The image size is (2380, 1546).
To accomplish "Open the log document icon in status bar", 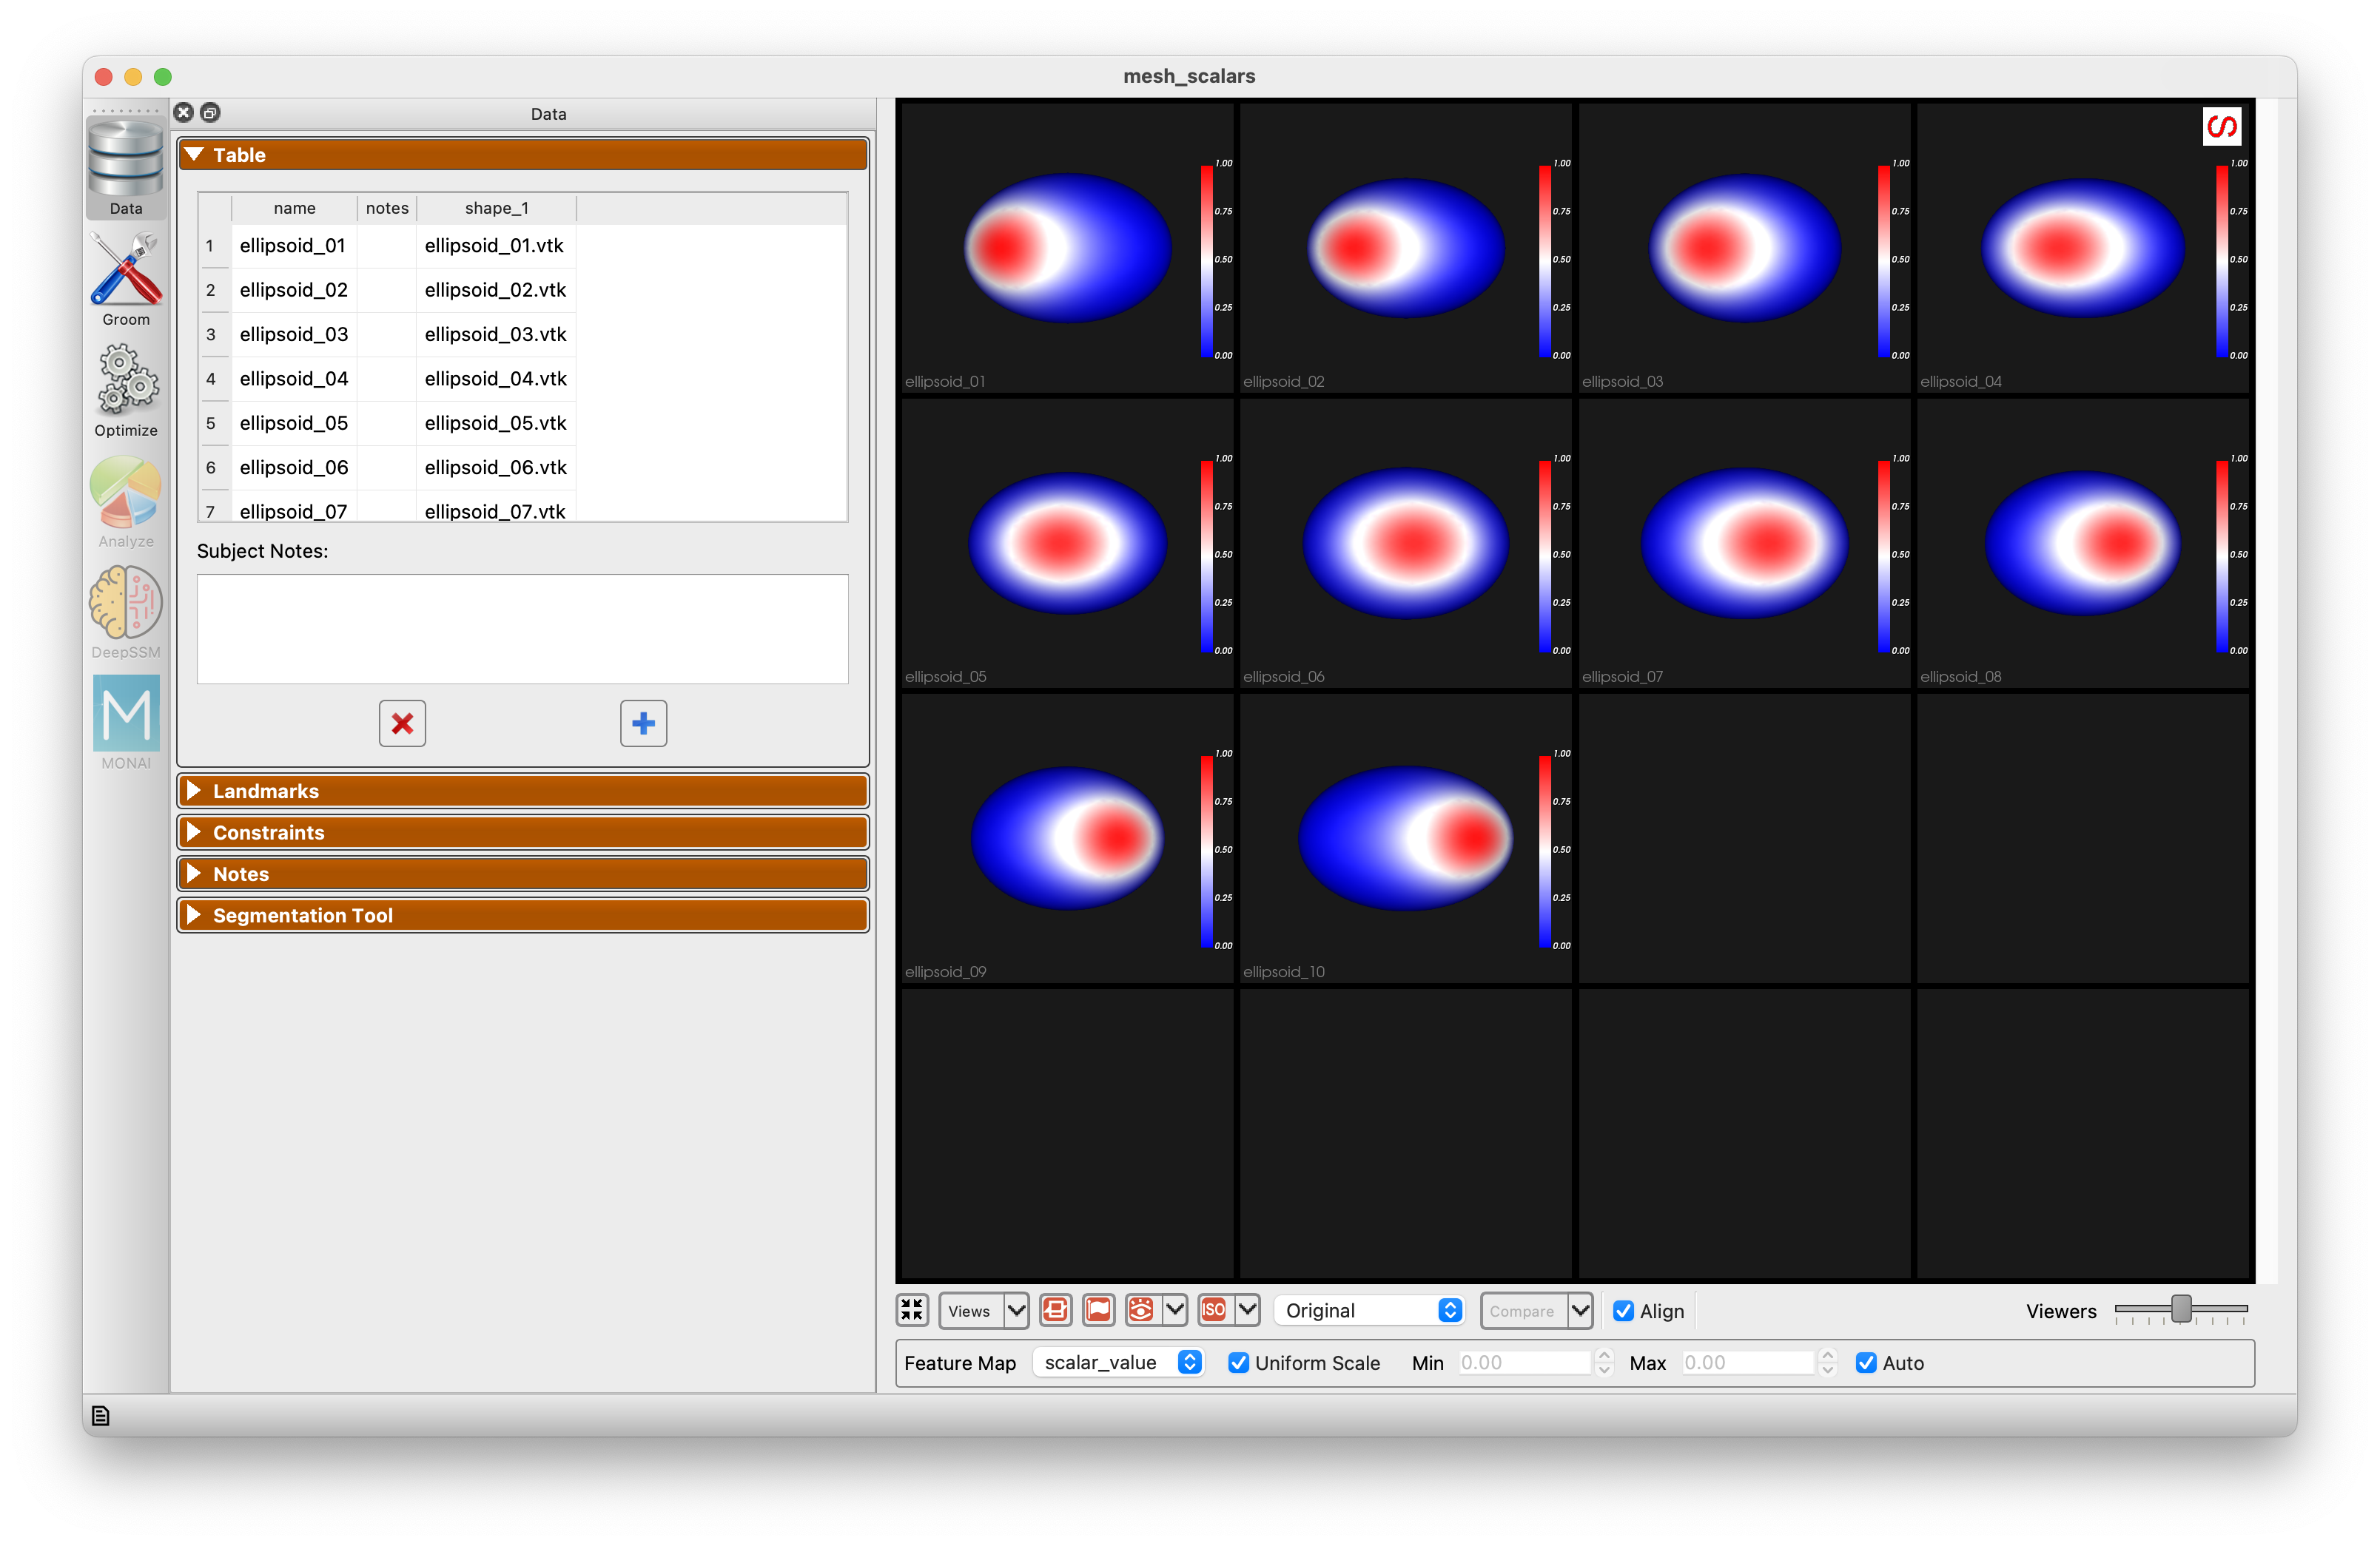I will coord(100,1416).
